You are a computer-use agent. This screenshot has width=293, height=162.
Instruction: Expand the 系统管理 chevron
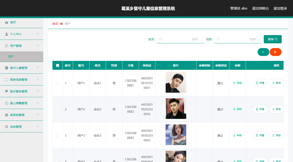point(38,126)
